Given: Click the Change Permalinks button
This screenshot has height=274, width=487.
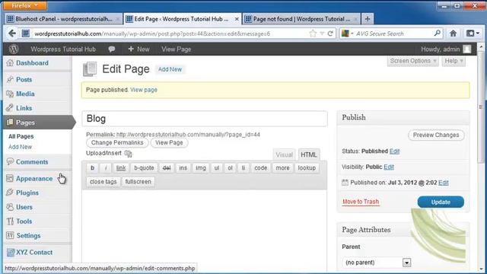Looking at the screenshot, I should (x=117, y=142).
